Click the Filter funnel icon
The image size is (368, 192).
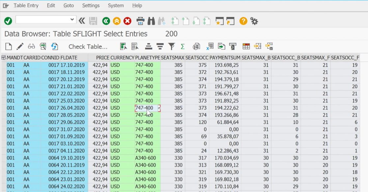tap(171, 46)
